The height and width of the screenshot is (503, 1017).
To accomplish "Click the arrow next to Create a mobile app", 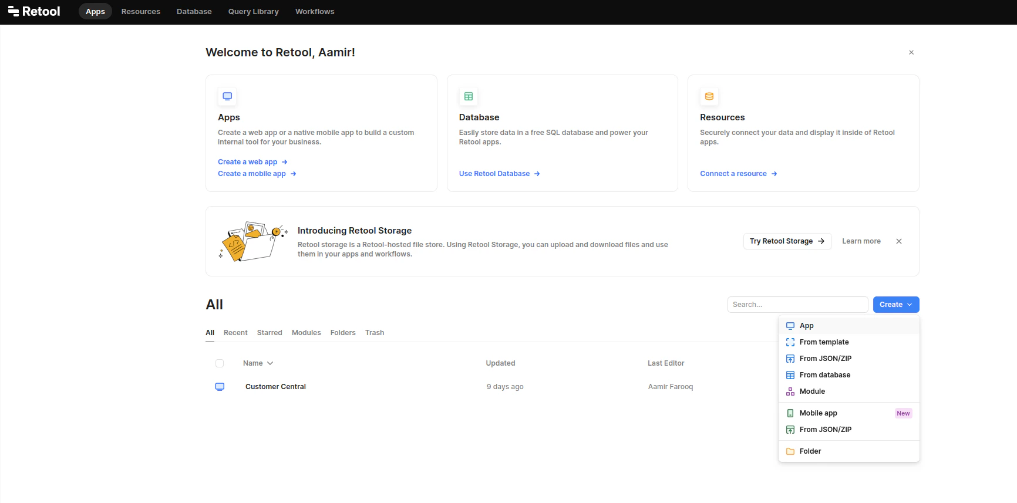I will 294,174.
